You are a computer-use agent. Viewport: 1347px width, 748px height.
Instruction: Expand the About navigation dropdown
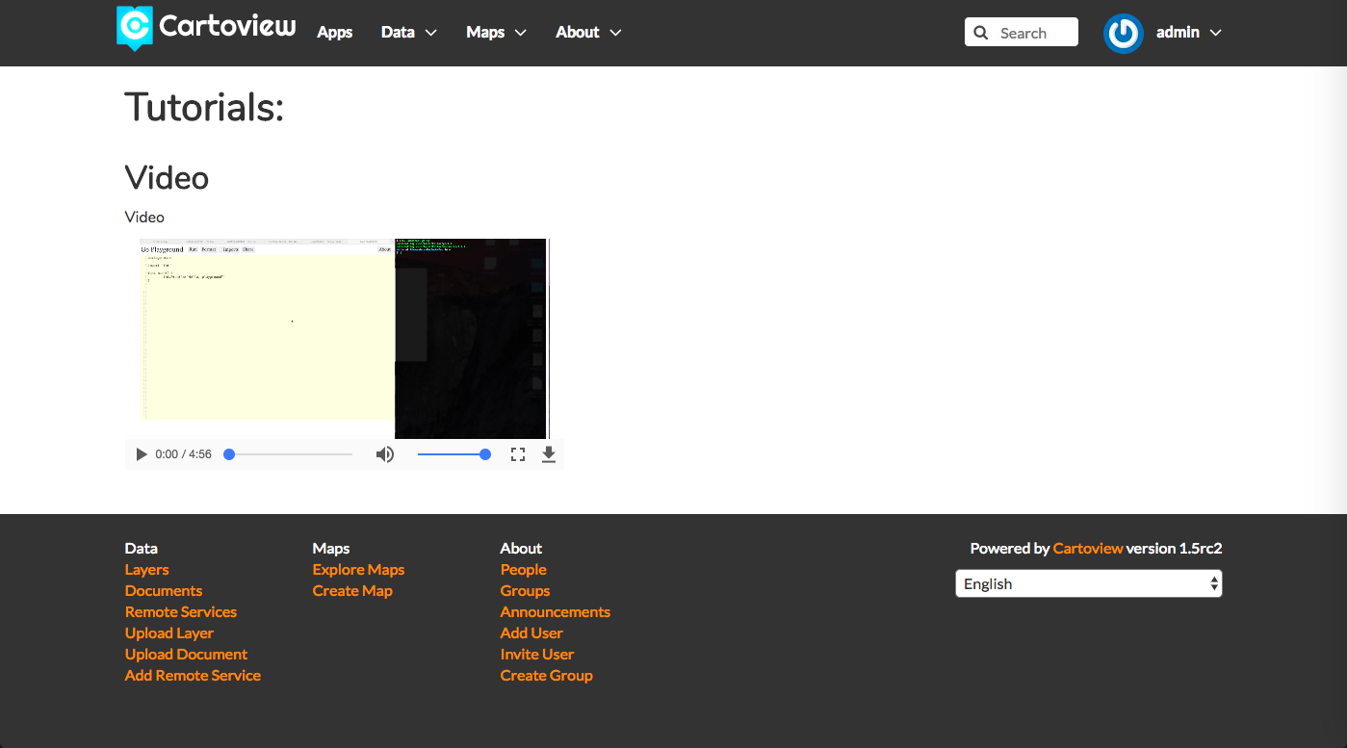coord(587,33)
